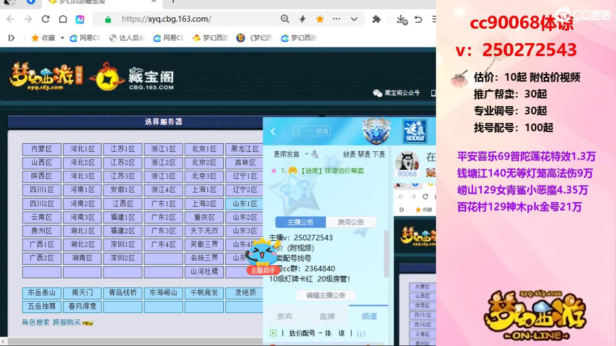Switch to the 房间公告 tab
This screenshot has width=616, height=346.
click(x=351, y=222)
